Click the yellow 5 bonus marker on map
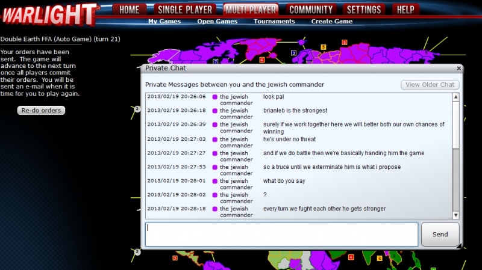Screen dimensions: 482x270 coord(323,47)
